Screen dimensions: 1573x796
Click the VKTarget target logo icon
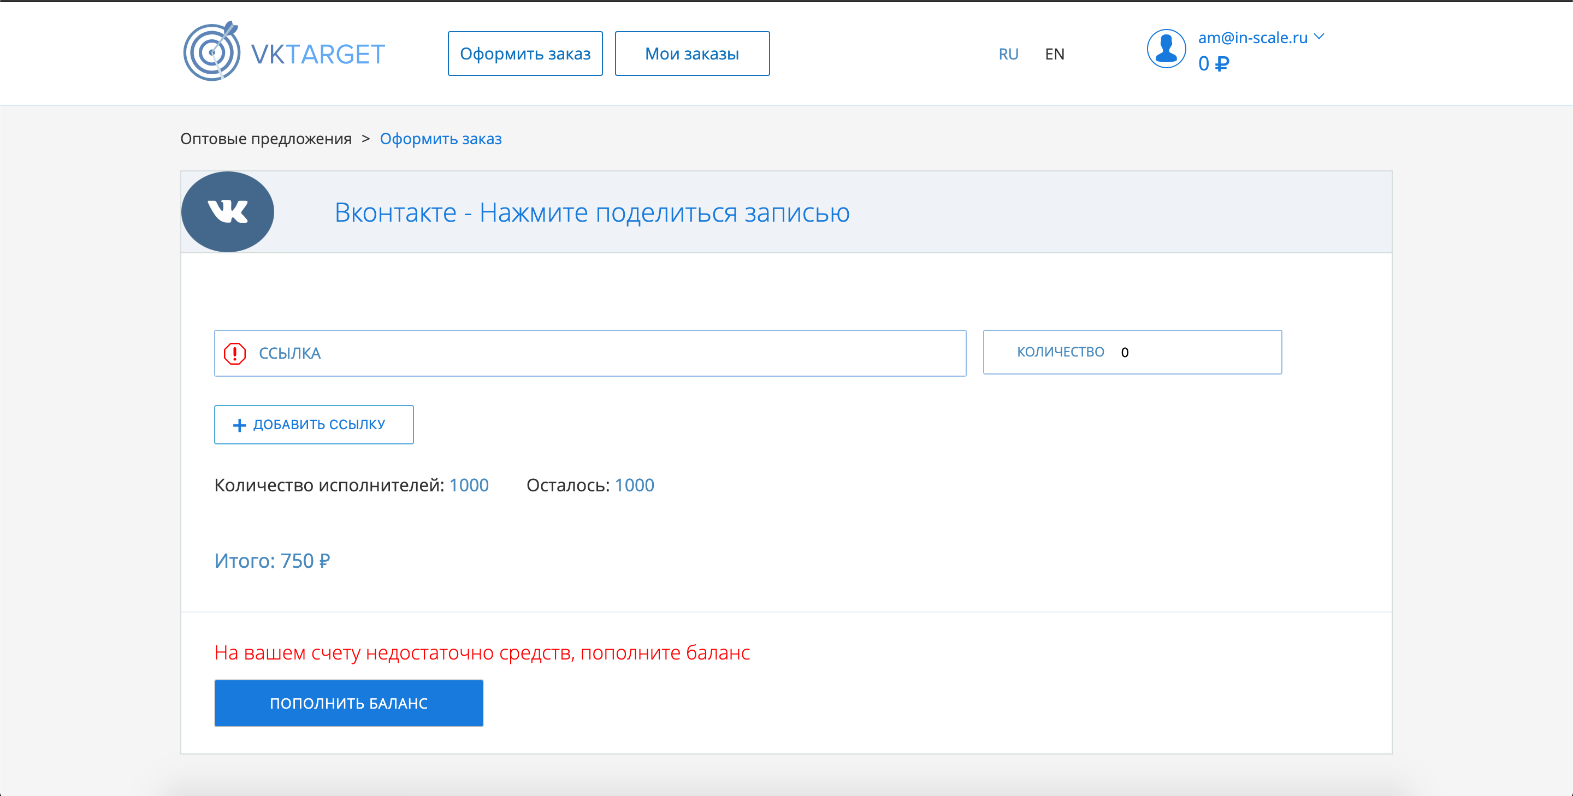click(211, 51)
